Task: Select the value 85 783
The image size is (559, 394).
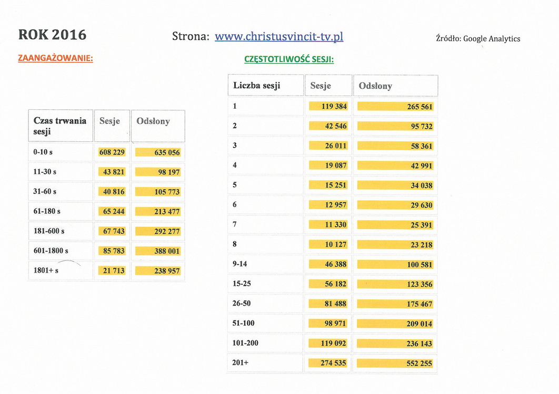Action: click(114, 251)
